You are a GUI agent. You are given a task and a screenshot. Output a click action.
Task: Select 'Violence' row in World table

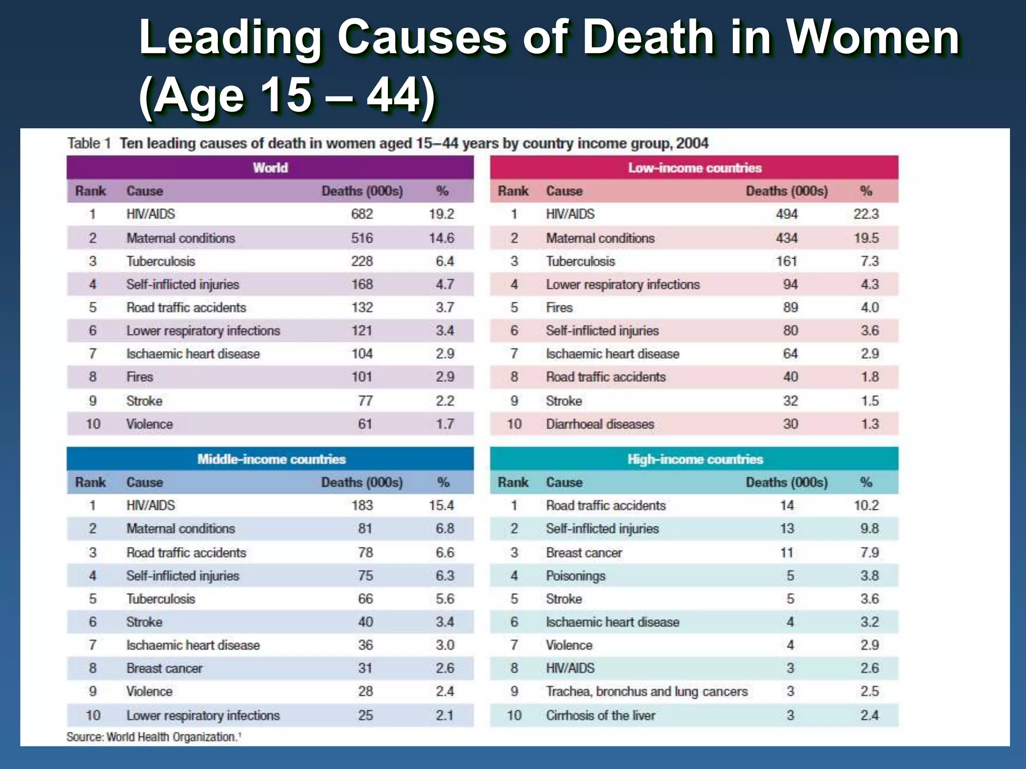tap(149, 424)
